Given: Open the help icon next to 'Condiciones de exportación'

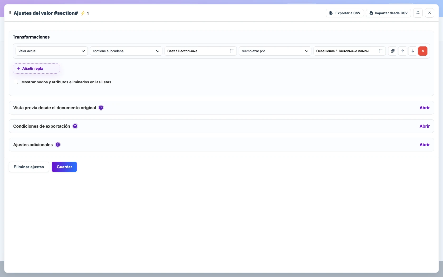Looking at the screenshot, I should [x=75, y=126].
